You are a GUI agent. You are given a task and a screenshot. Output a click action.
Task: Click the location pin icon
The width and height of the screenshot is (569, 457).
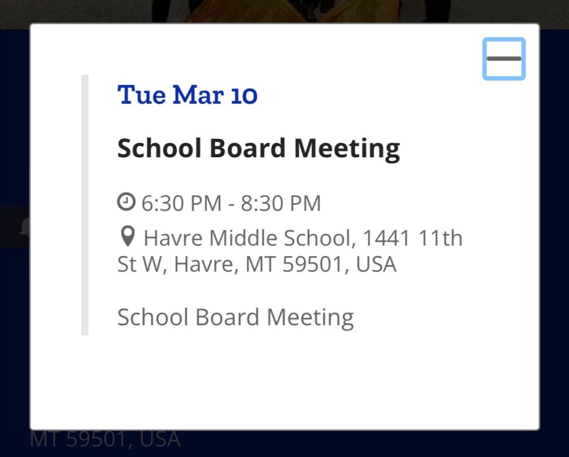click(x=127, y=237)
